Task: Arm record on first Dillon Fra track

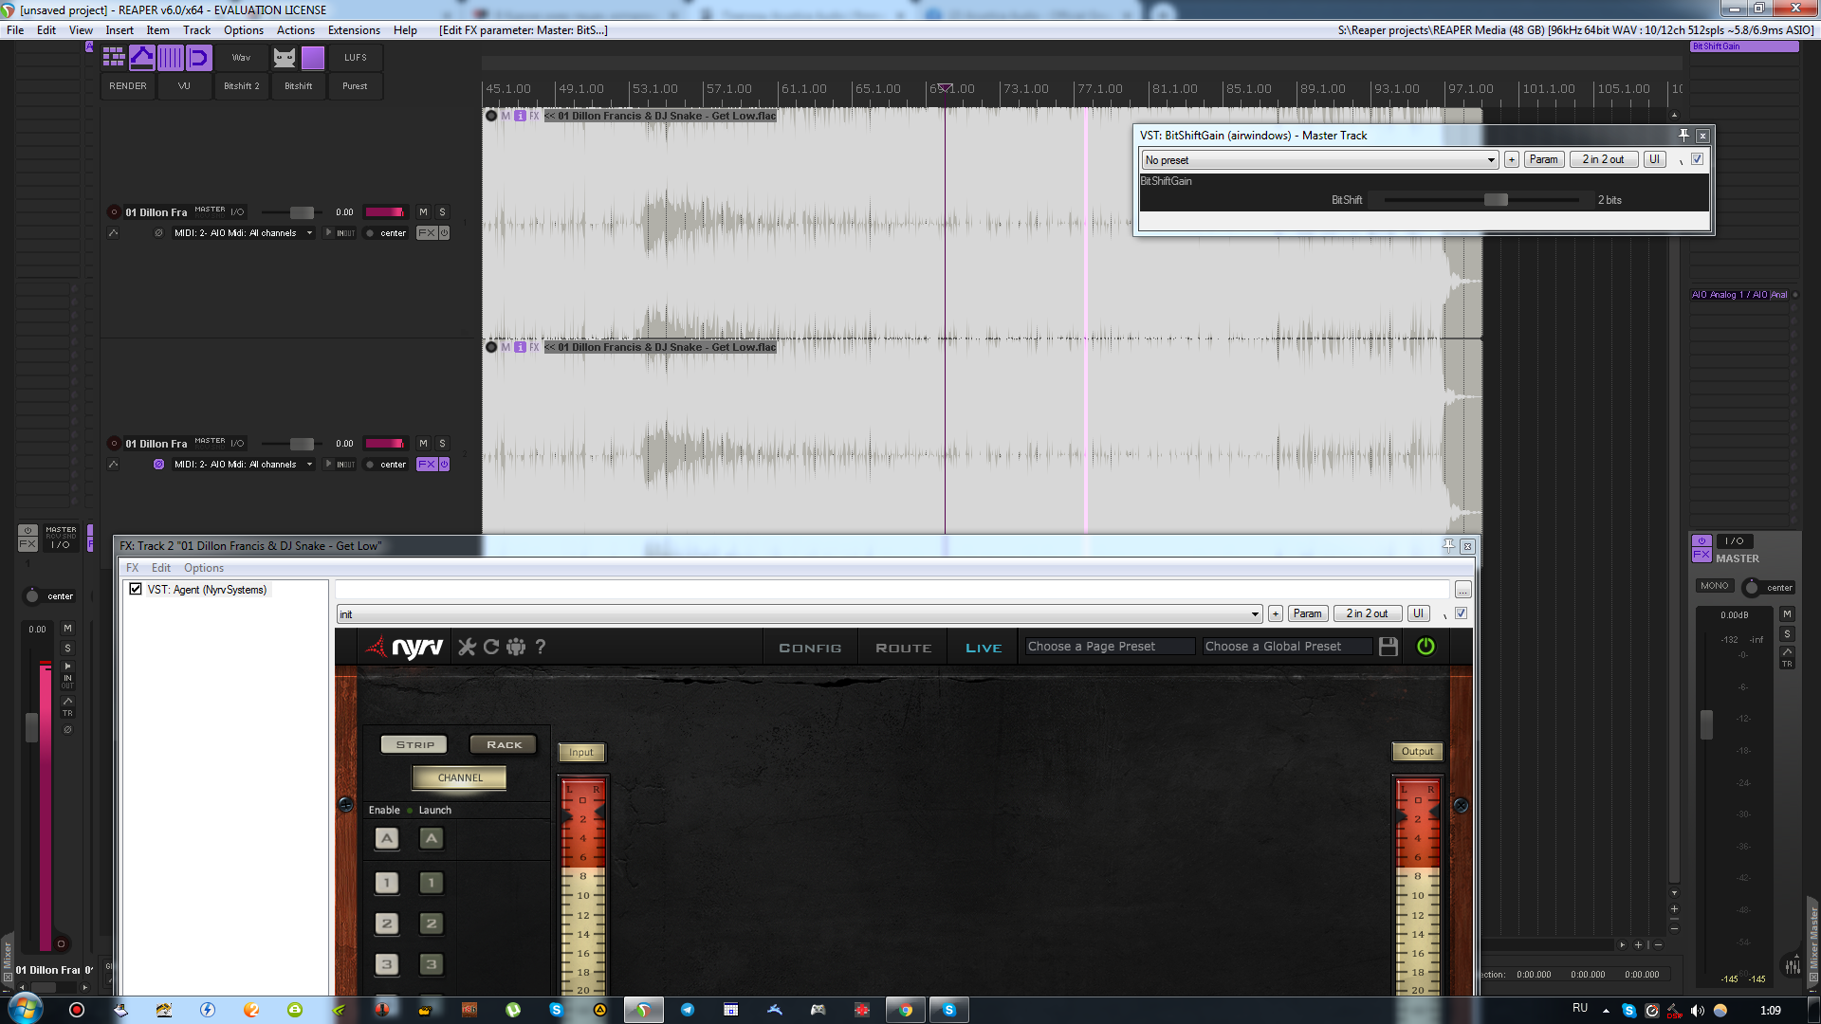Action: (x=114, y=212)
